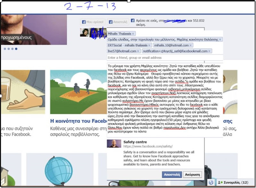Image resolution: width=256 pixels, height=188 pixels.
Task: Remove live57@hotmail.com recipient
Action: click(x=138, y=51)
